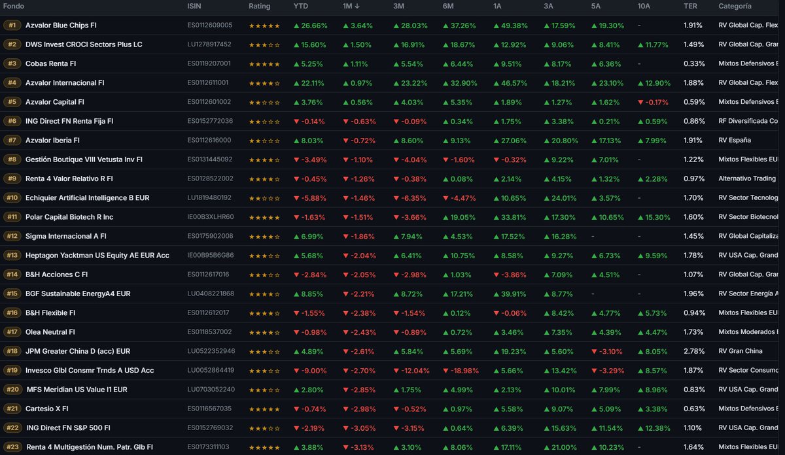Click the #17 rank badge
Viewport: 785px width, 455px height.
(x=12, y=332)
